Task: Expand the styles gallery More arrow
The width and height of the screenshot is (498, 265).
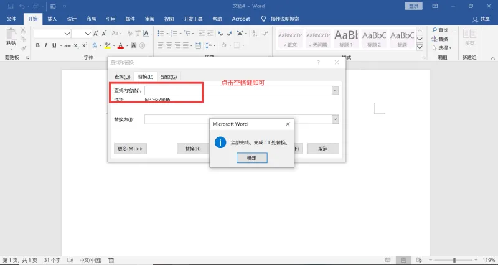Action: [x=420, y=47]
